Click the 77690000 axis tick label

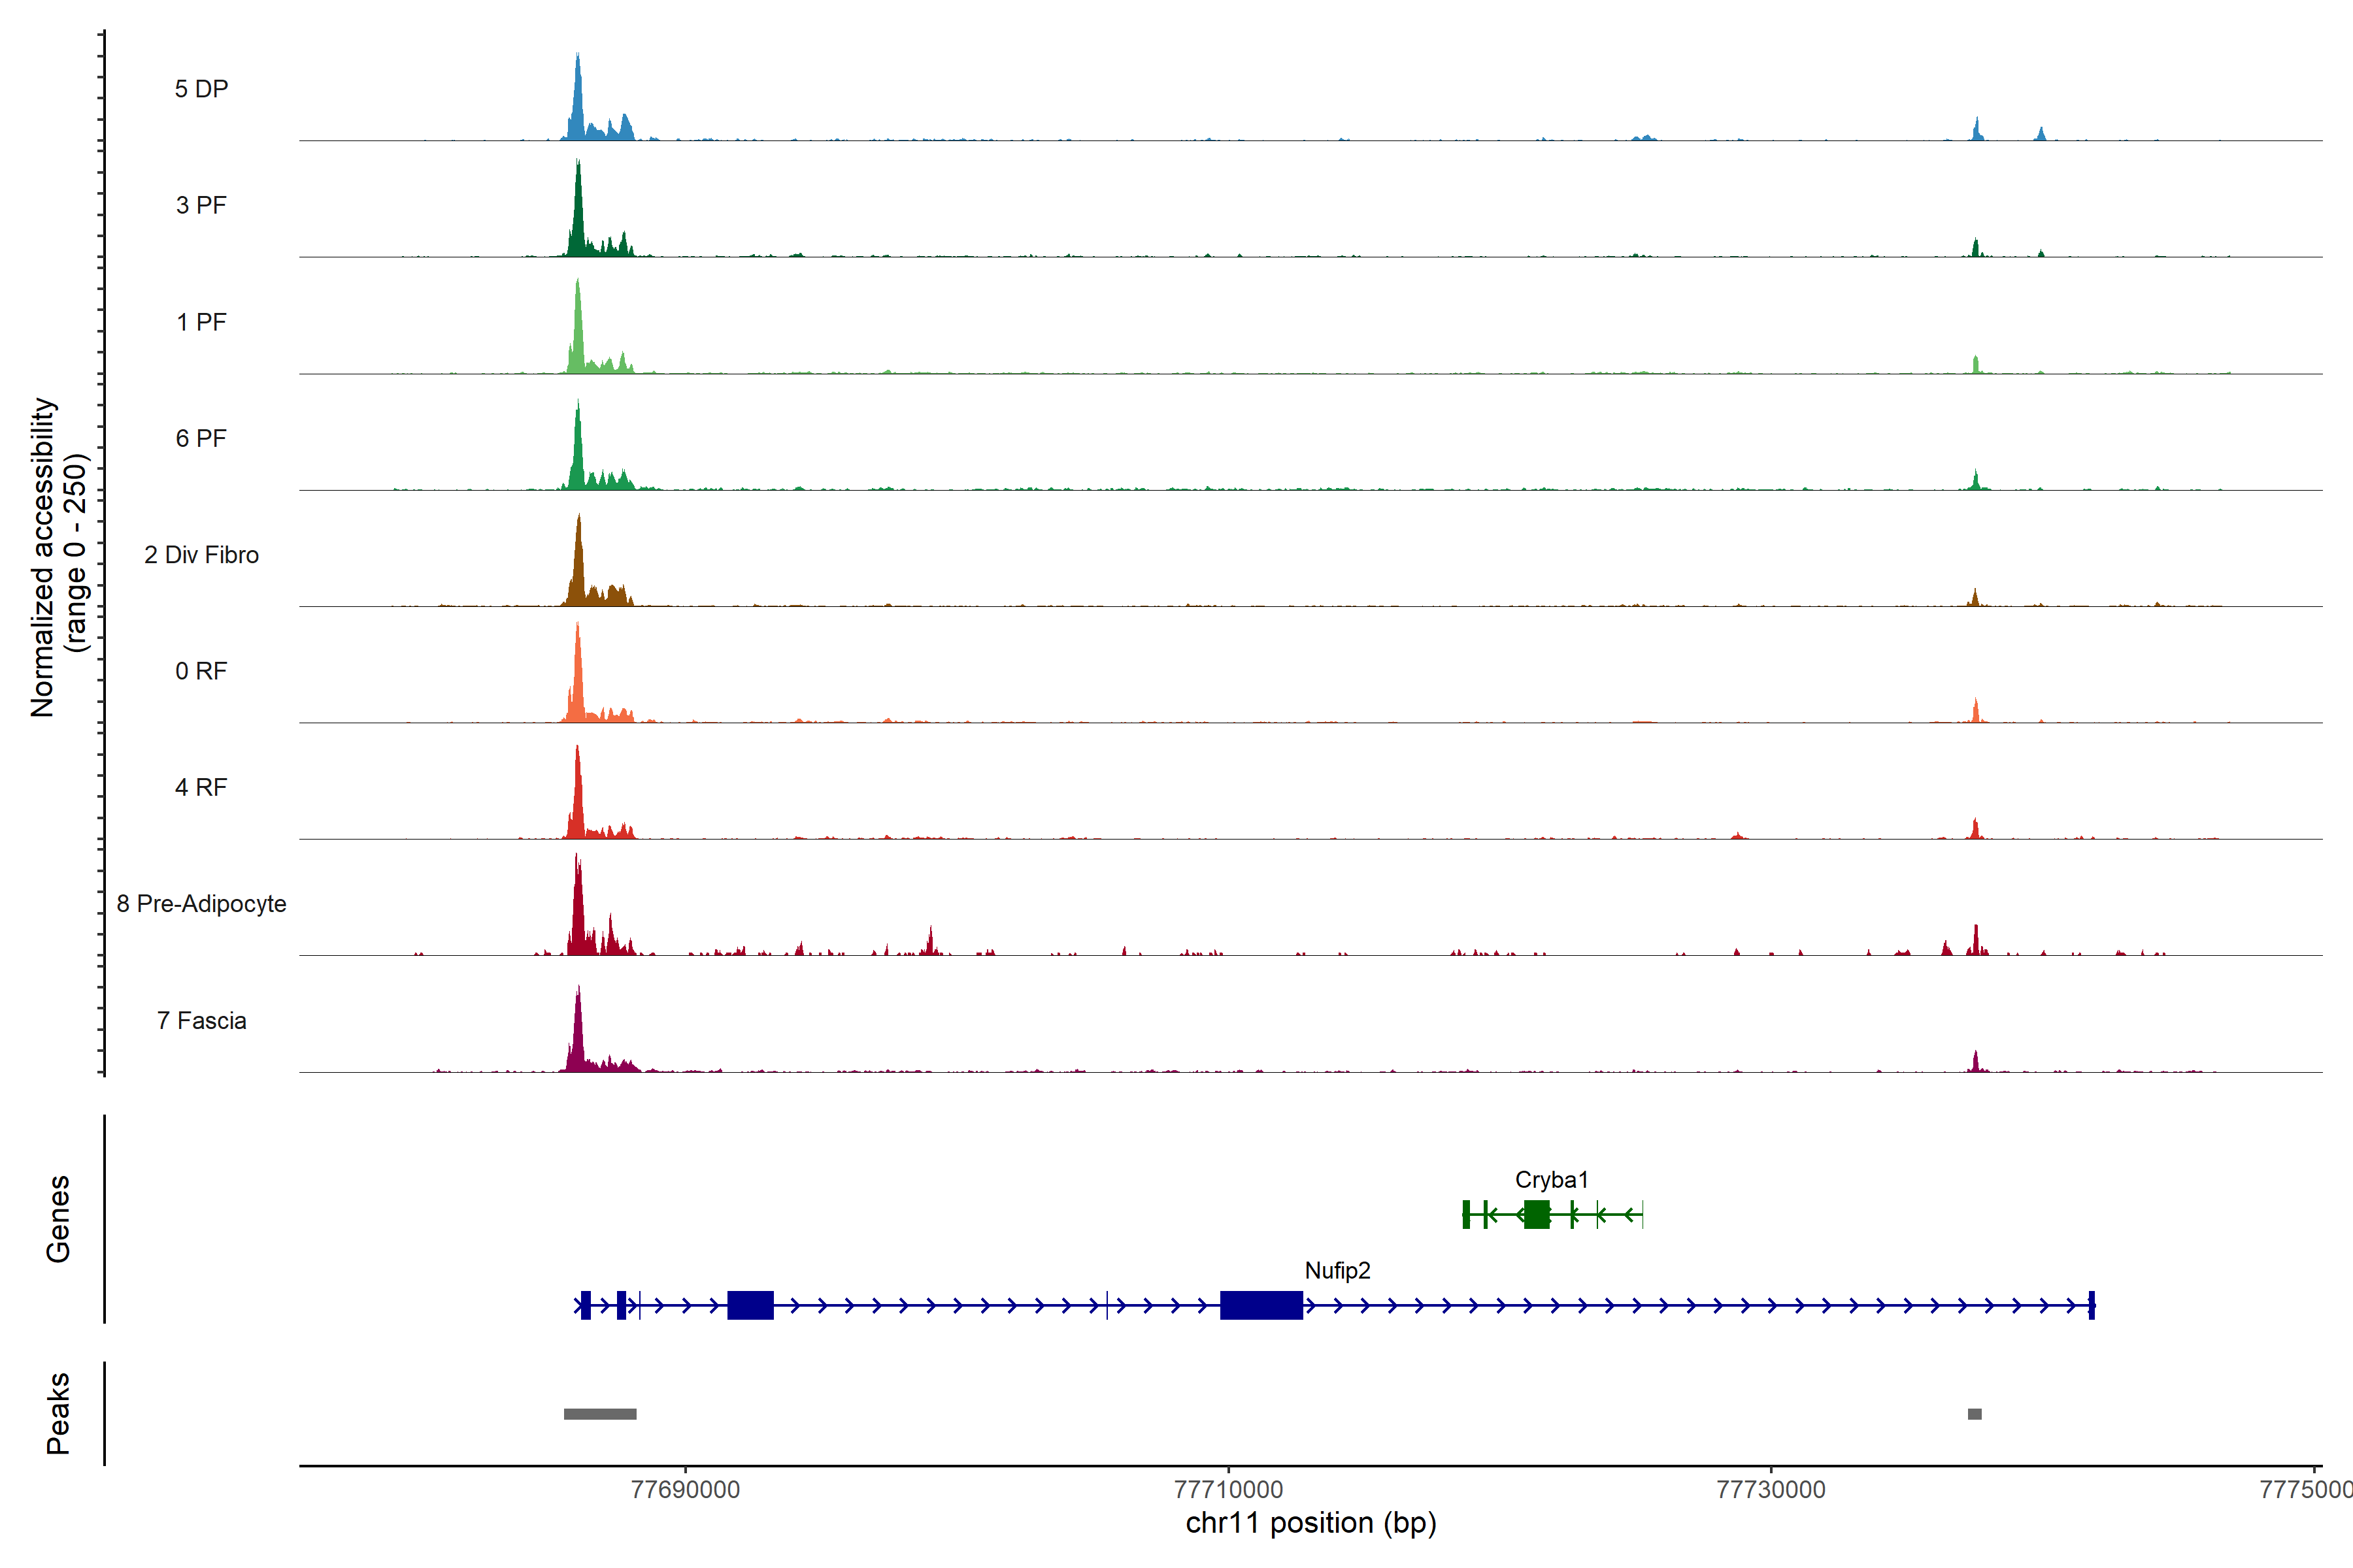(685, 1490)
